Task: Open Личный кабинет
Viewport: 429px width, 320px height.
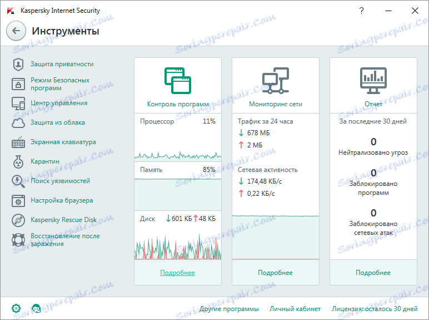Action: click(x=295, y=309)
